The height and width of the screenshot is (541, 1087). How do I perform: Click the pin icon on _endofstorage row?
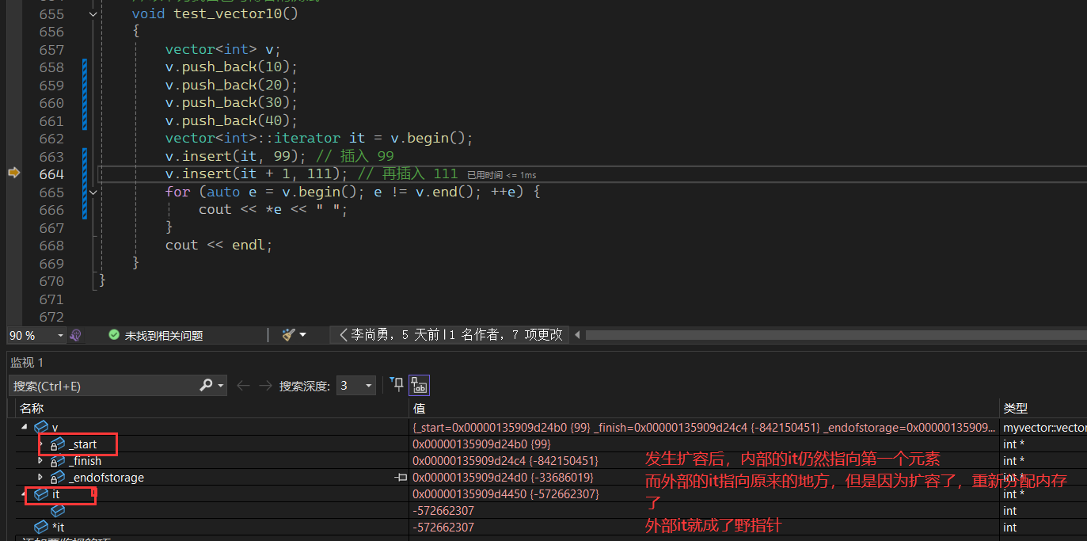pos(401,478)
